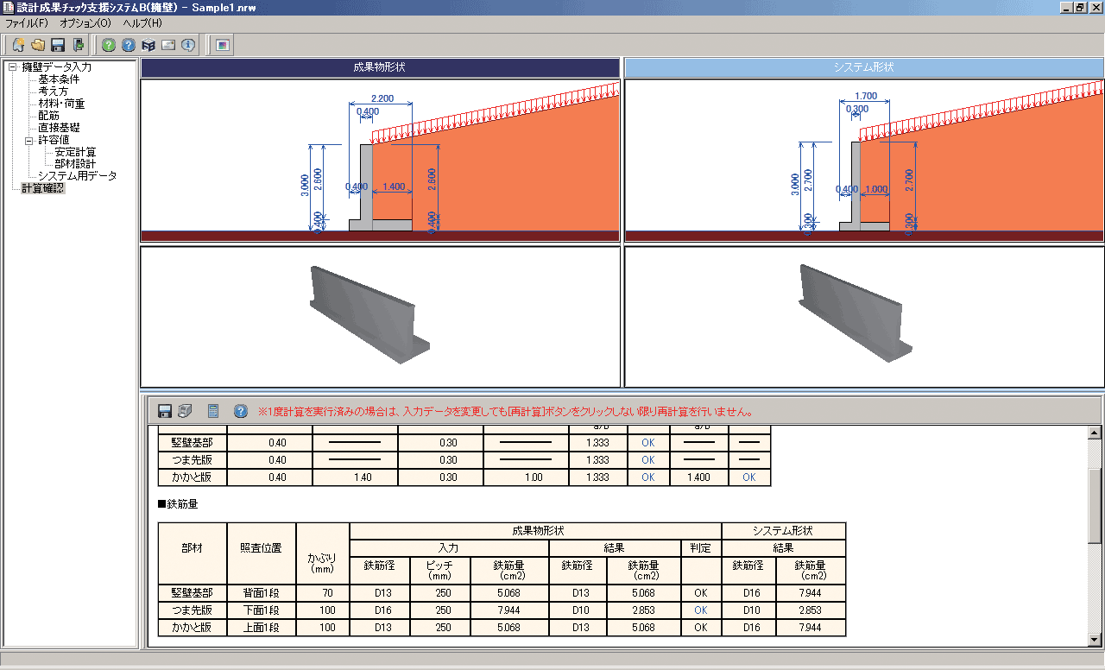Viewport: 1105px width, 670px height.
Task: Select 擁壁データ入力 in the tree
Action: pyautogui.click(x=56, y=66)
